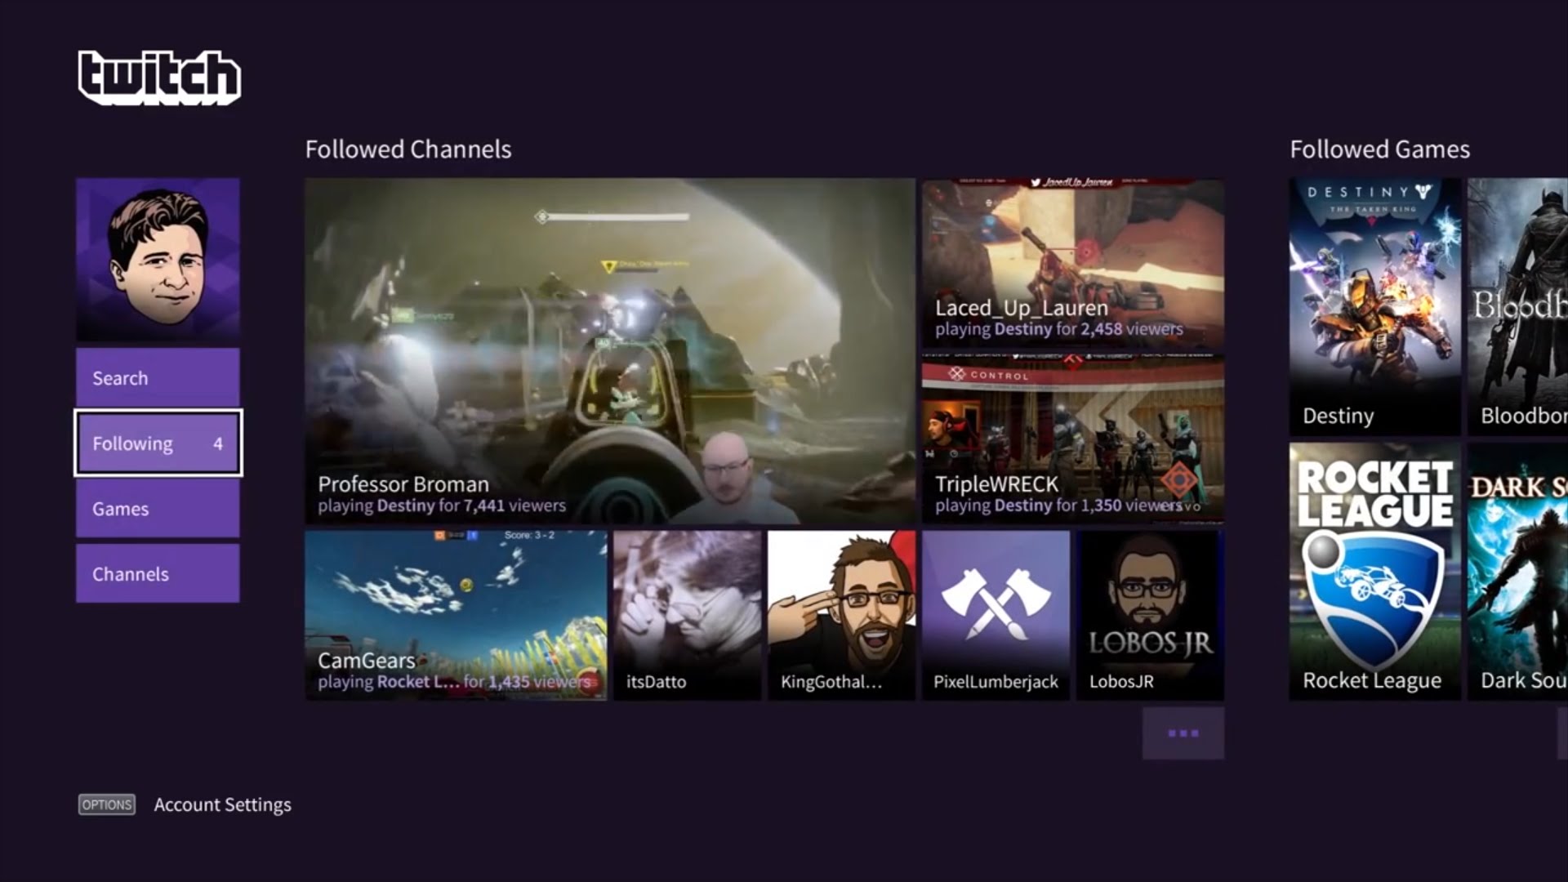The height and width of the screenshot is (882, 1568).
Task: Select the Search navigation icon
Action: [158, 377]
